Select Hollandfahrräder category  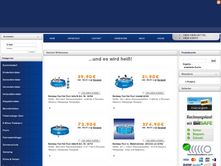point(12,94)
